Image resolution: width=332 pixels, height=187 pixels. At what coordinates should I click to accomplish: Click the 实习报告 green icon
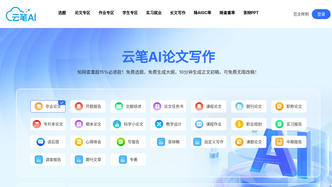pos(279,124)
